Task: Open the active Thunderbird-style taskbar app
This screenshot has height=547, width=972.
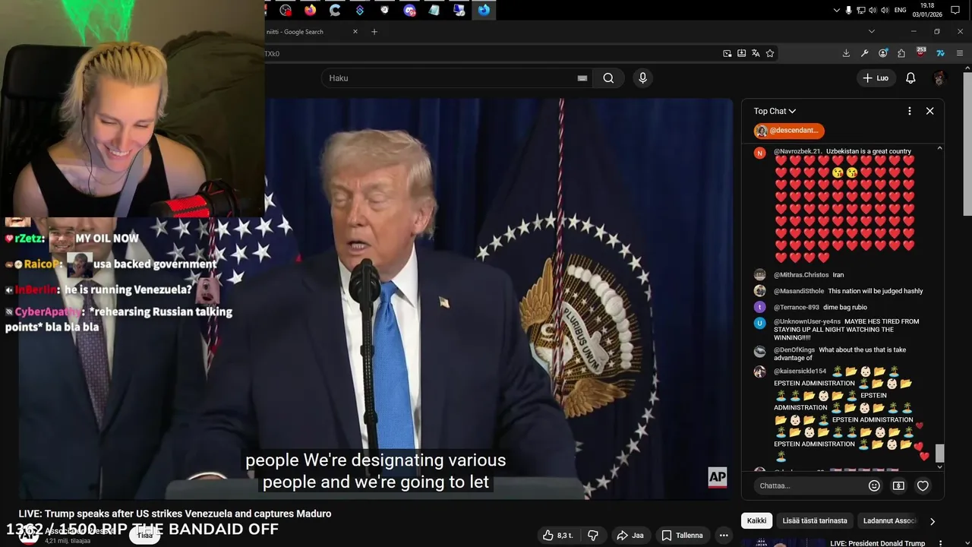Action: [x=484, y=11]
